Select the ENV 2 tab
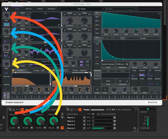This screenshot has width=168, height=139. (97, 17)
